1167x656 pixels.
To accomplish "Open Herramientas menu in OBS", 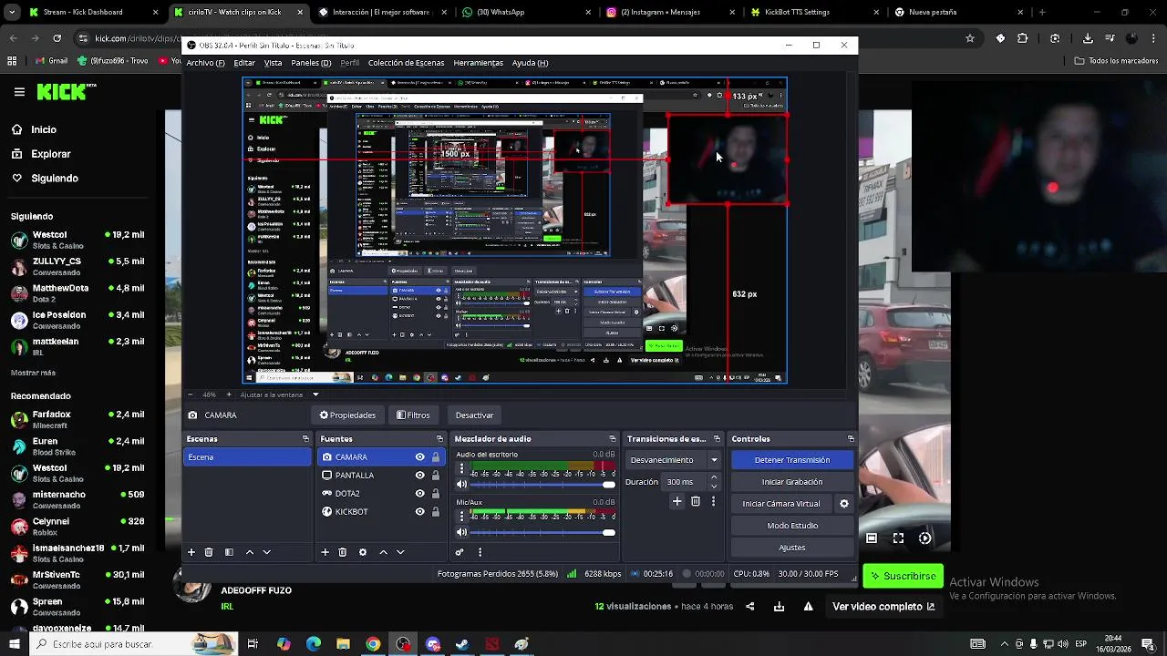I will tap(478, 63).
